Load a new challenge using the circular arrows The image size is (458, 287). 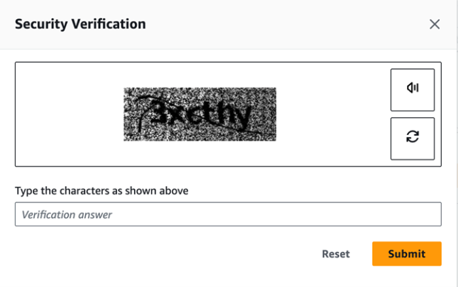pyautogui.click(x=412, y=138)
